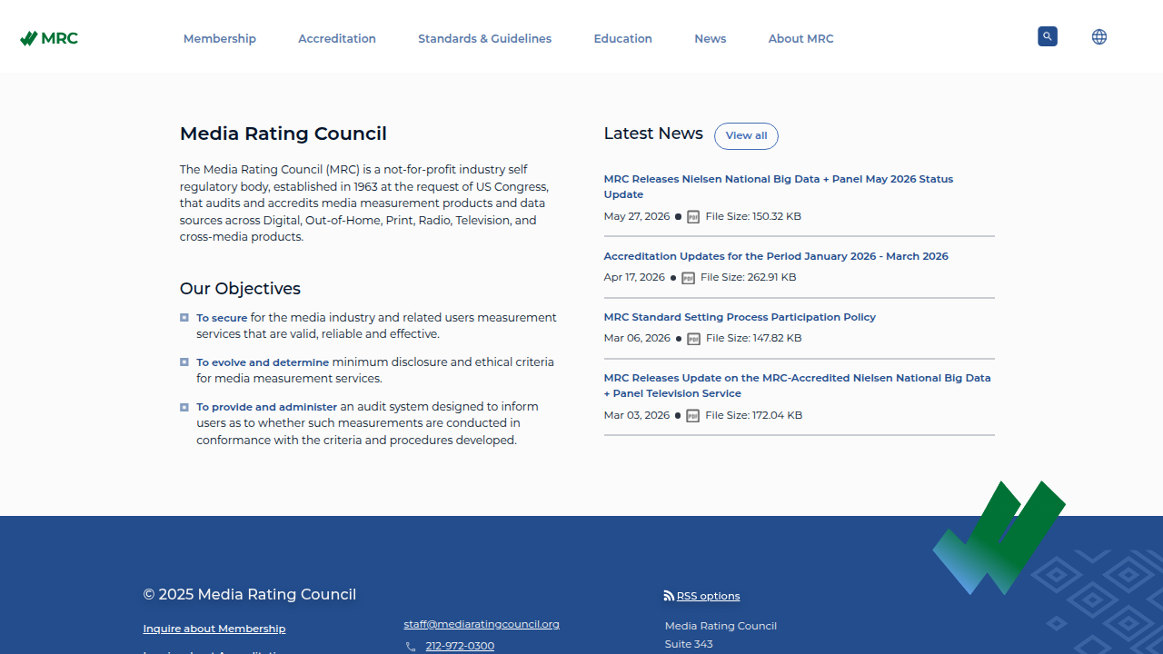Open Standards & Guidelines menu
The width and height of the screenshot is (1163, 654).
485,38
